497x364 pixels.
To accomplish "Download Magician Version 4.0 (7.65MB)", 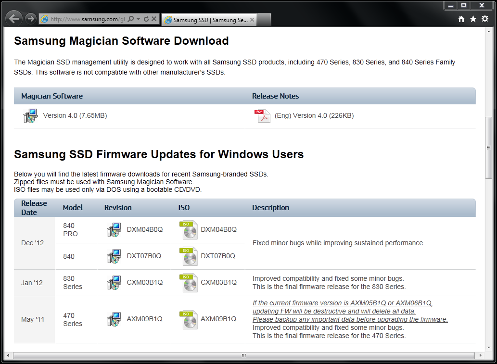I will [x=75, y=115].
